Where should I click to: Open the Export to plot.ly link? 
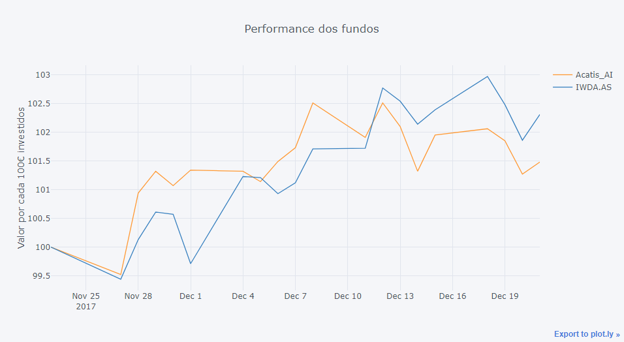click(587, 334)
